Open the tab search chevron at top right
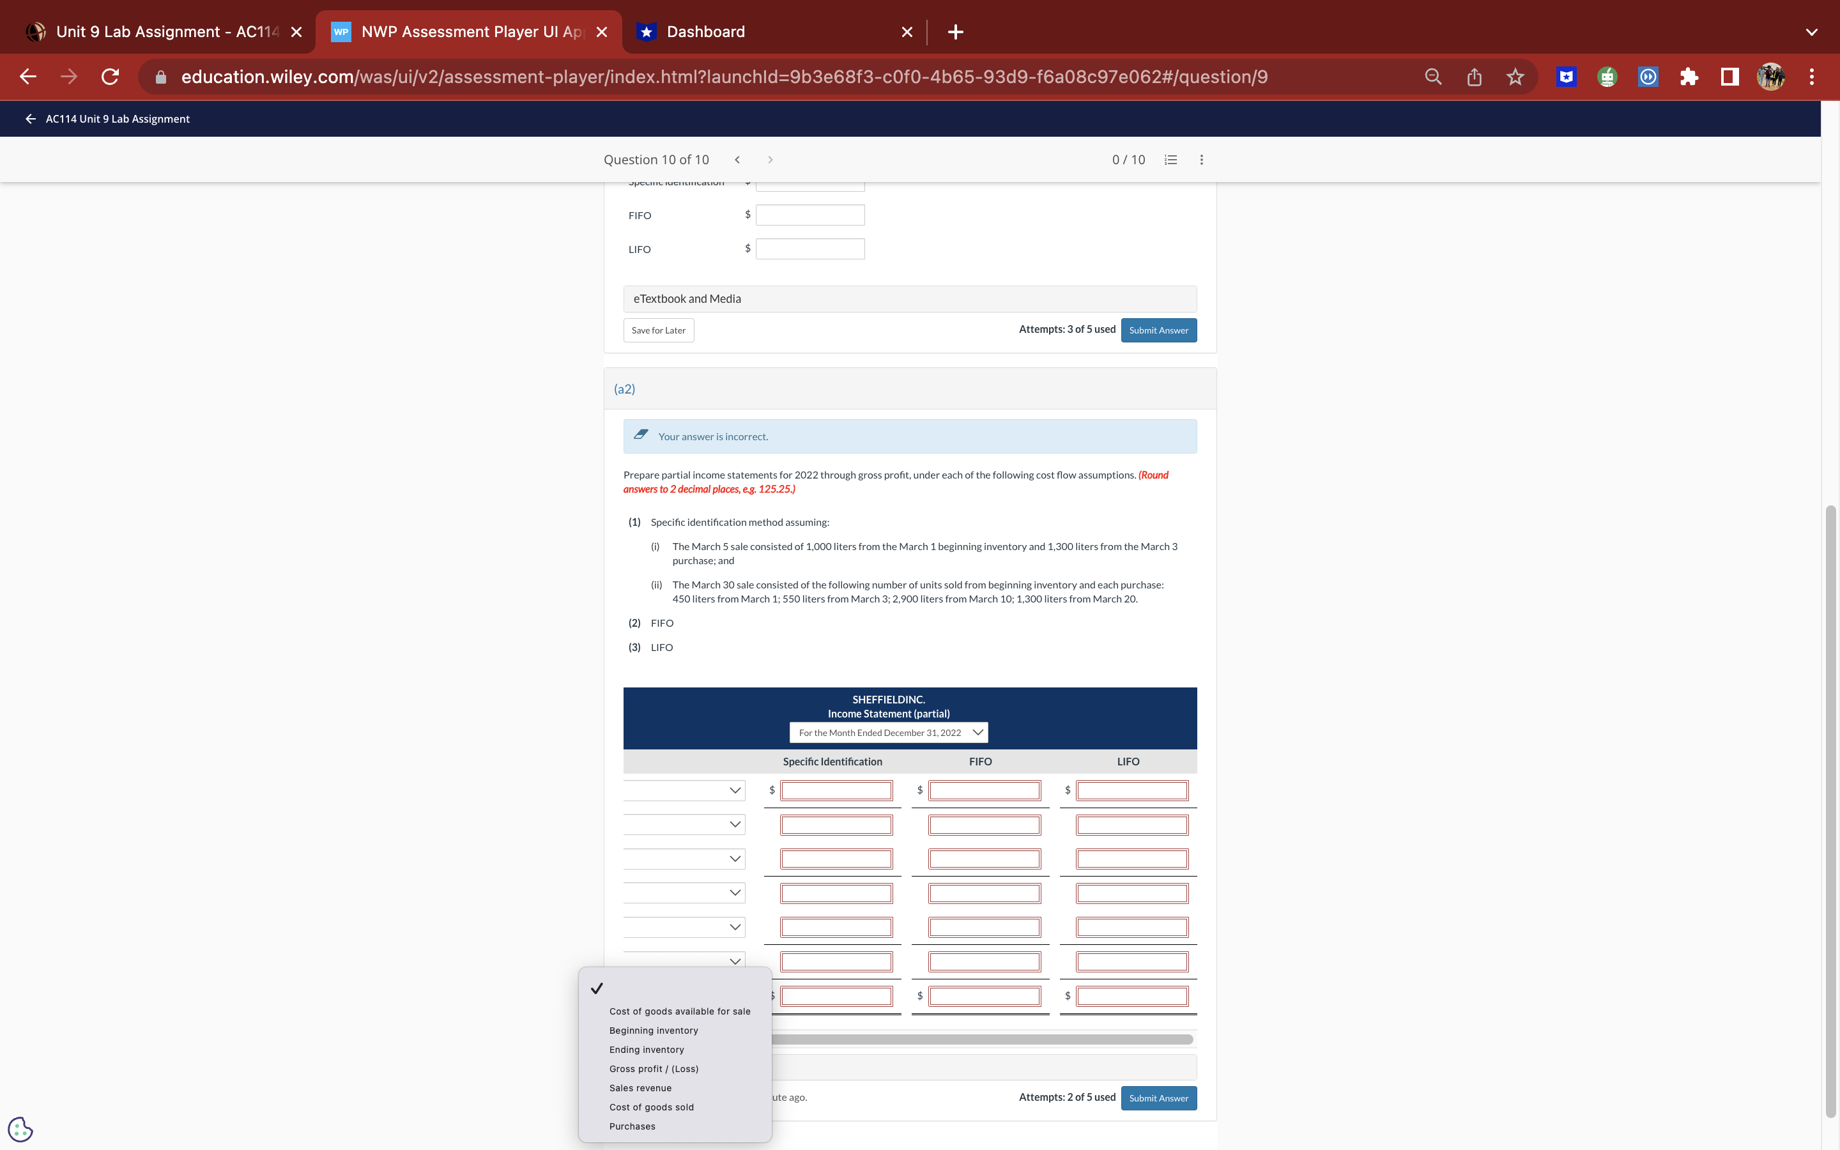The width and height of the screenshot is (1840, 1150). 1811,31
